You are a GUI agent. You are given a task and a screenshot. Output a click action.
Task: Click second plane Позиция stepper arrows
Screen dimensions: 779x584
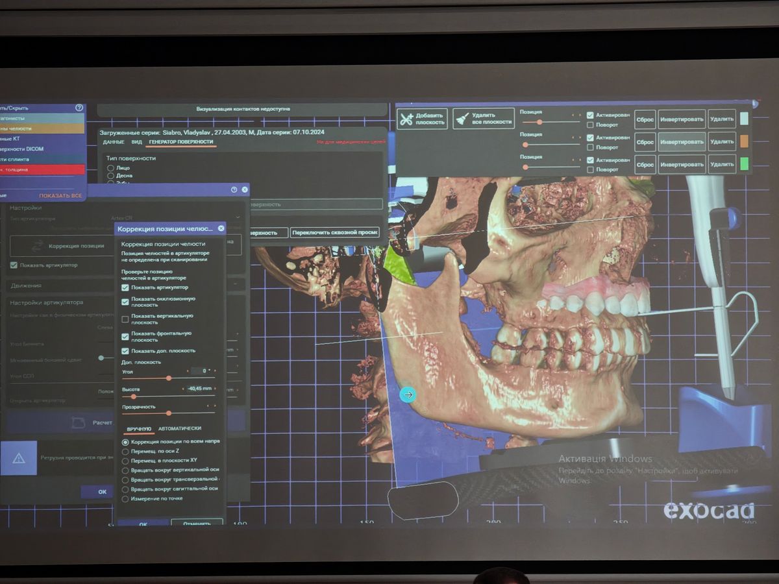pyautogui.click(x=576, y=138)
